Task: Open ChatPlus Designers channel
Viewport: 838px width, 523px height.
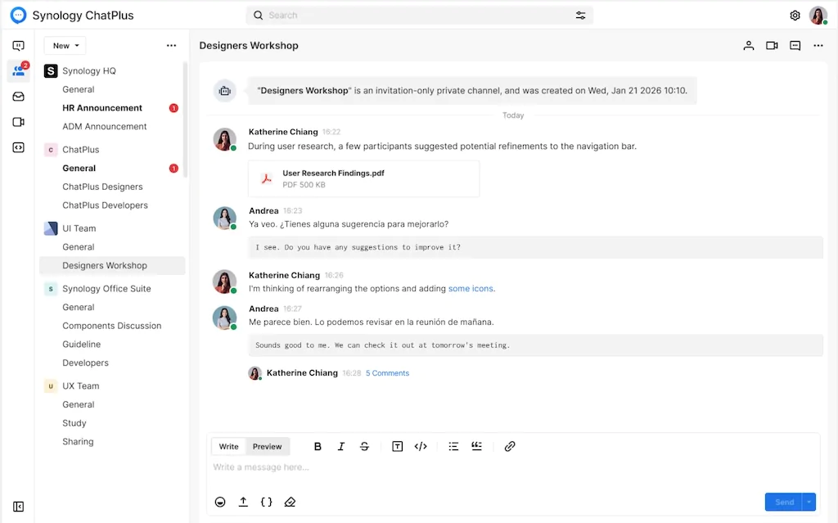Action: 102,187
